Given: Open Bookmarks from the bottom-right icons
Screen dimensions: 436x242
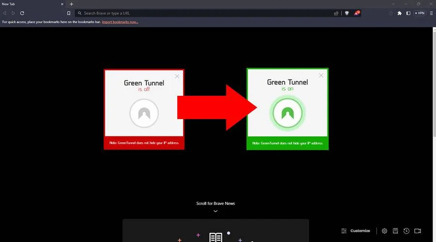Looking at the screenshot, I should pyautogui.click(x=395, y=231).
